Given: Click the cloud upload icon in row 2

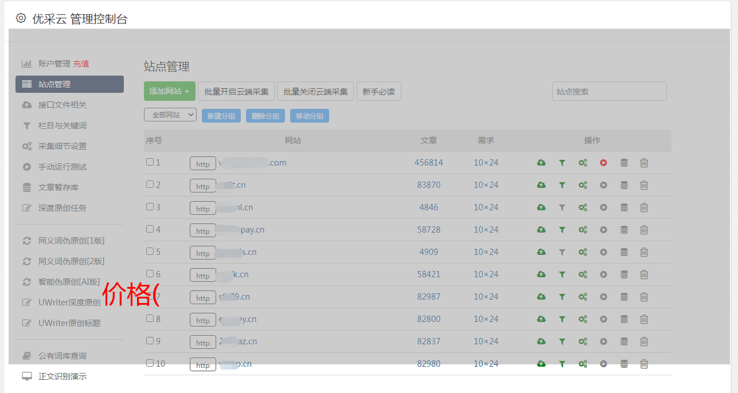Looking at the screenshot, I should [x=541, y=185].
